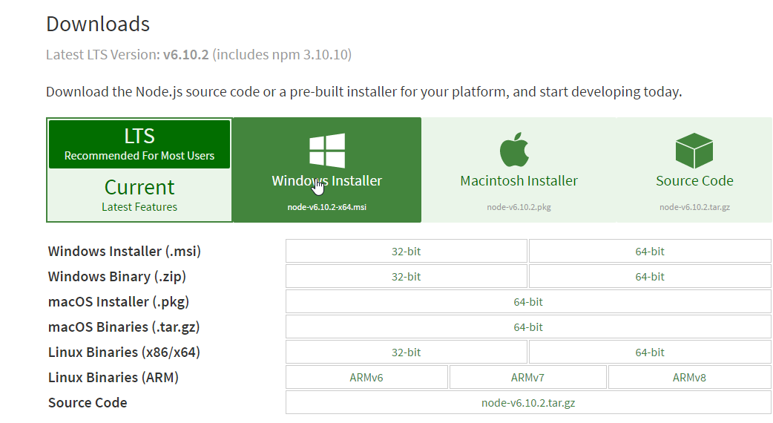Get the 64-bit macOS Binaries (.tar.gz)
773x423 pixels.
(x=528, y=327)
